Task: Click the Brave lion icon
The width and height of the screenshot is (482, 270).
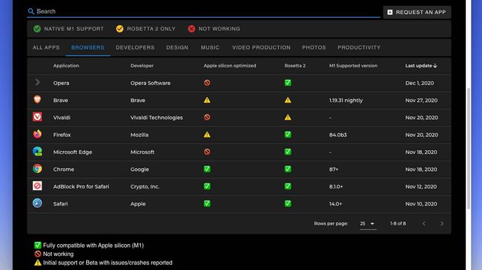Action: coord(37,99)
